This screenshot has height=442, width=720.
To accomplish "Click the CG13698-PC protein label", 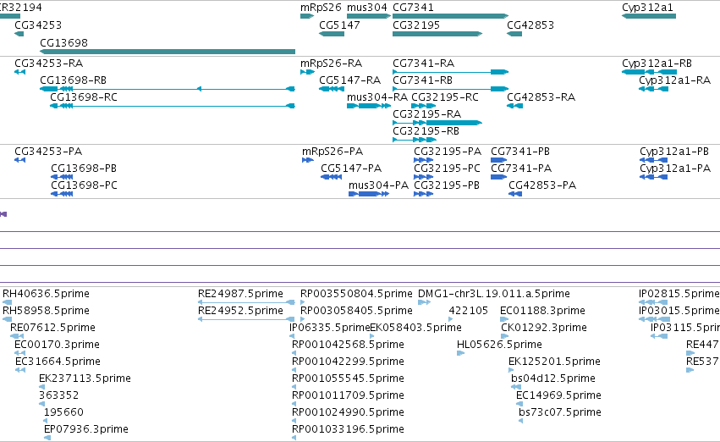I will pos(84,185).
